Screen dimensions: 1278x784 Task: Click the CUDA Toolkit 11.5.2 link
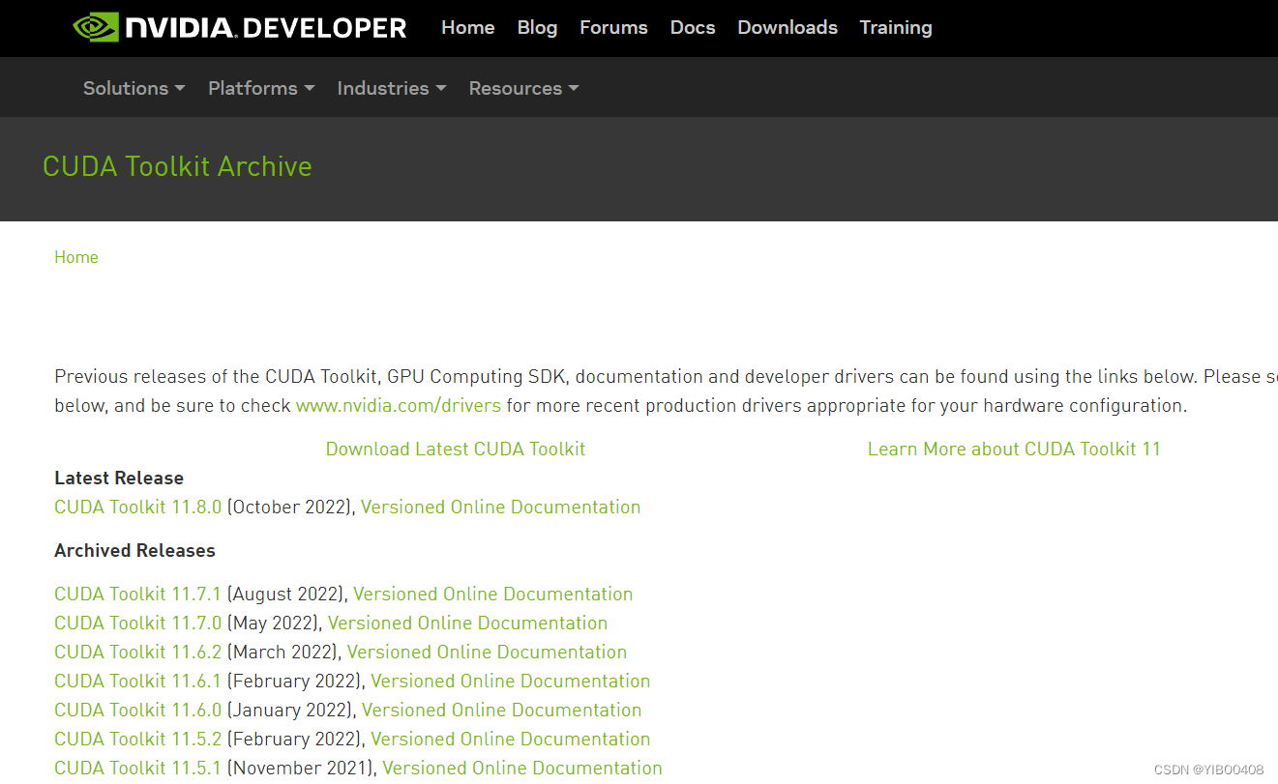138,740
